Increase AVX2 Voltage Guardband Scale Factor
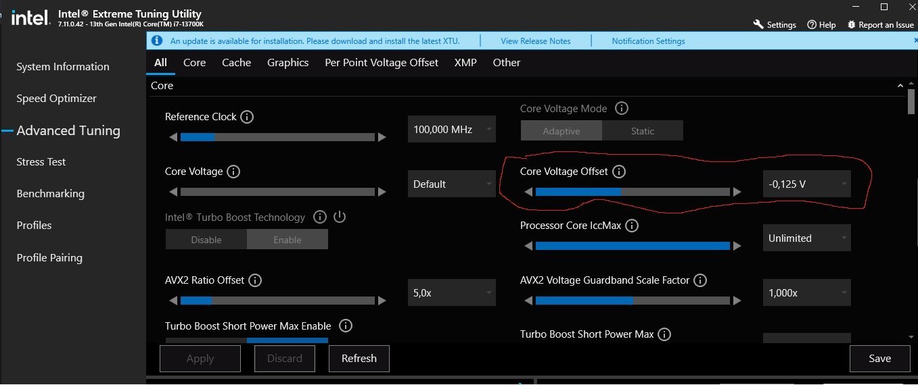The image size is (918, 385). [x=737, y=301]
